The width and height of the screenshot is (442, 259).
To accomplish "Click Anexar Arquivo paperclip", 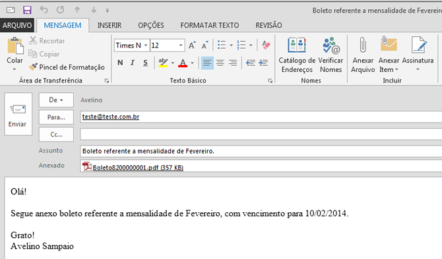I will coord(363,55).
